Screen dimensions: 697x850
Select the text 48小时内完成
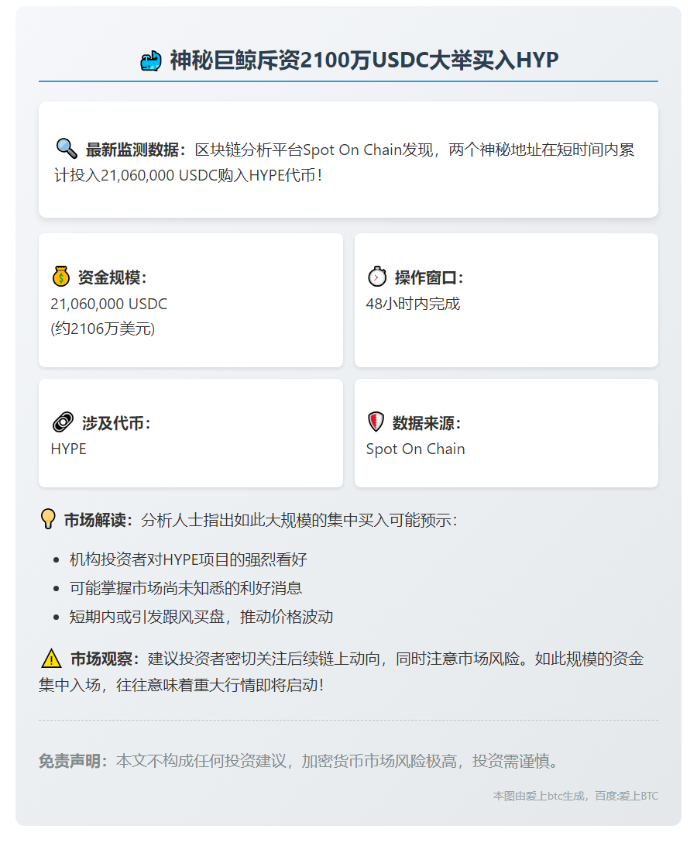(413, 304)
